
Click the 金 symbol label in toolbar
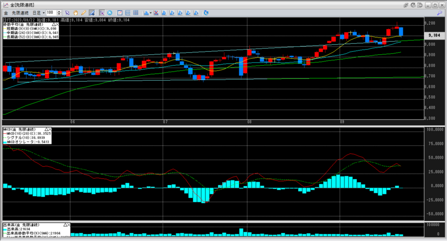click(x=5, y=13)
